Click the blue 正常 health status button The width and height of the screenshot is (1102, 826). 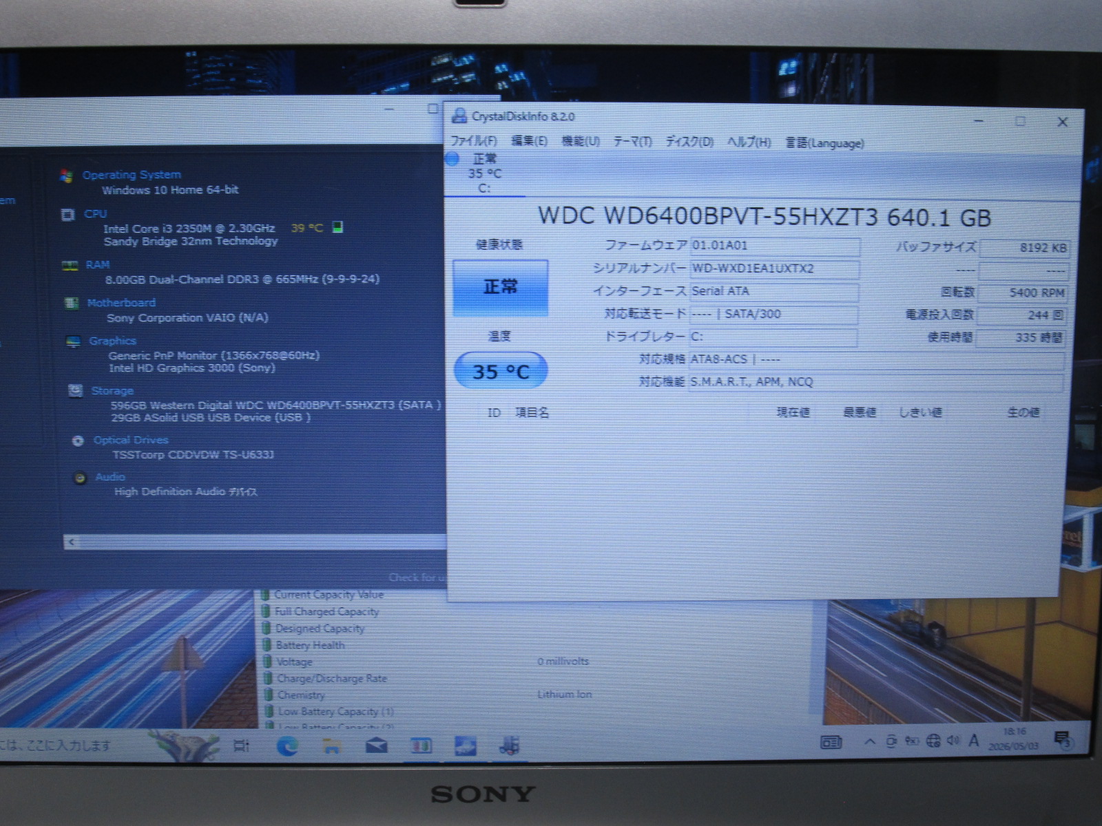point(501,288)
